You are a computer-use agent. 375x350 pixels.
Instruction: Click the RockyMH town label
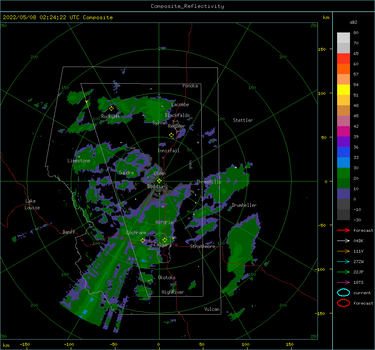point(110,117)
